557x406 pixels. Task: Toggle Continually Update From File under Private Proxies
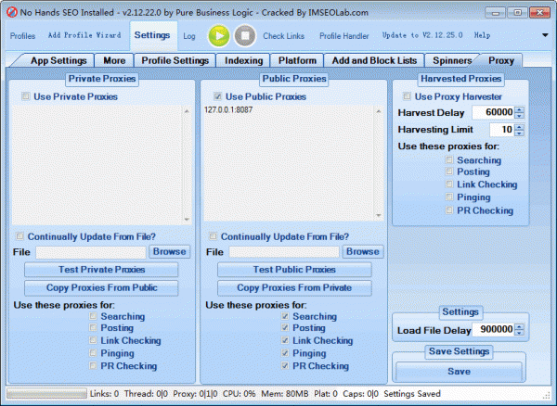19,236
